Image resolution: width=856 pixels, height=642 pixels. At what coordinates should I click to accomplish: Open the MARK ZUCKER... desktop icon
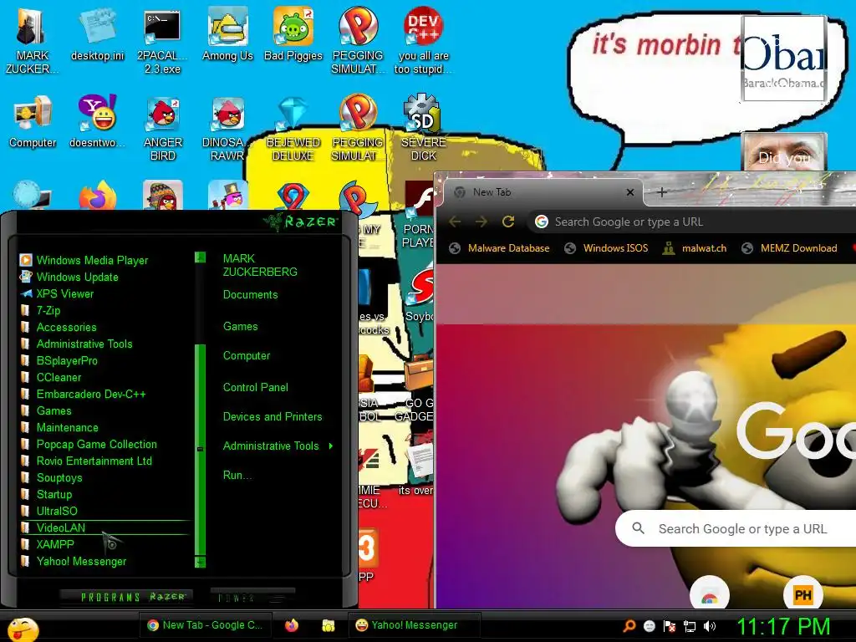pyautogui.click(x=32, y=41)
